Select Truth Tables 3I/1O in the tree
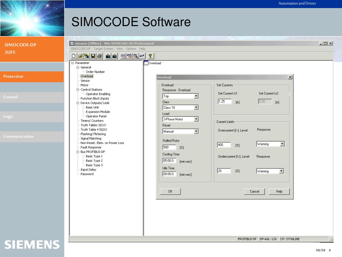This screenshot has width=342, height=257. point(93,125)
